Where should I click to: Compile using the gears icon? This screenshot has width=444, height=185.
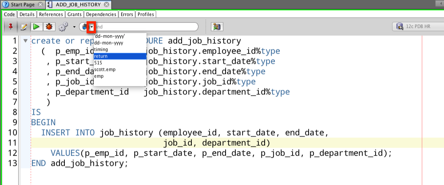(x=63, y=27)
